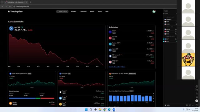Screen dimensions: 200x112
Task: Click the Bitcoin dominance bar
Action: click(x=32, y=98)
